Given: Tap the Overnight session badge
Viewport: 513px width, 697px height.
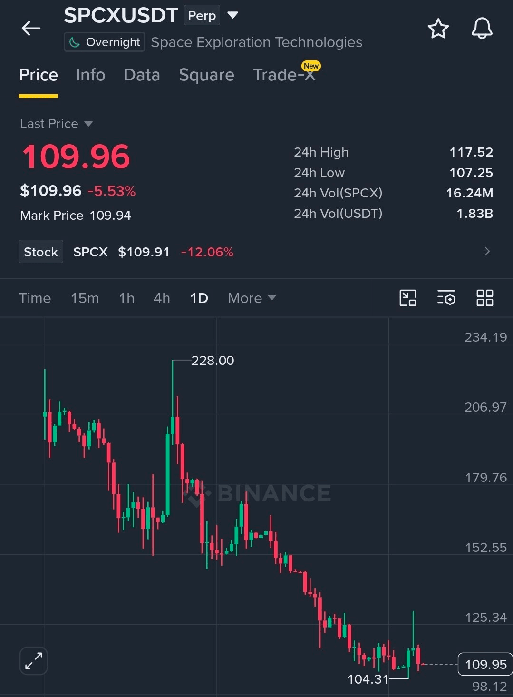Looking at the screenshot, I should coord(105,42).
